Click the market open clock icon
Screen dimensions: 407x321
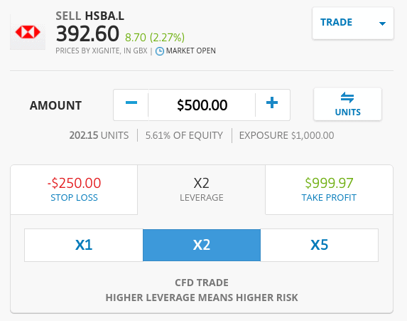[x=159, y=51]
